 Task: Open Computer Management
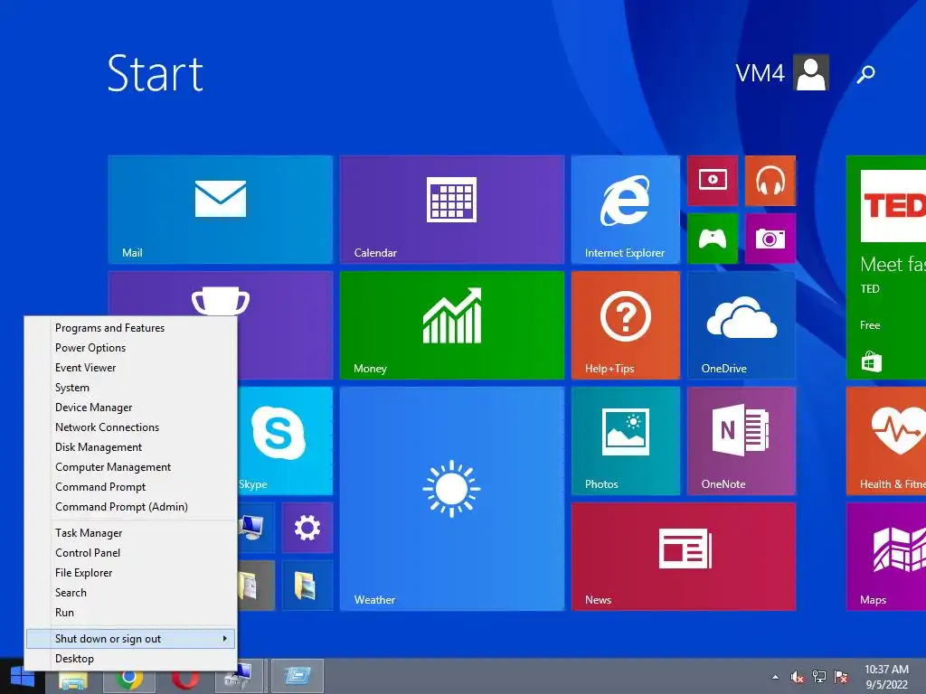[x=130, y=467]
